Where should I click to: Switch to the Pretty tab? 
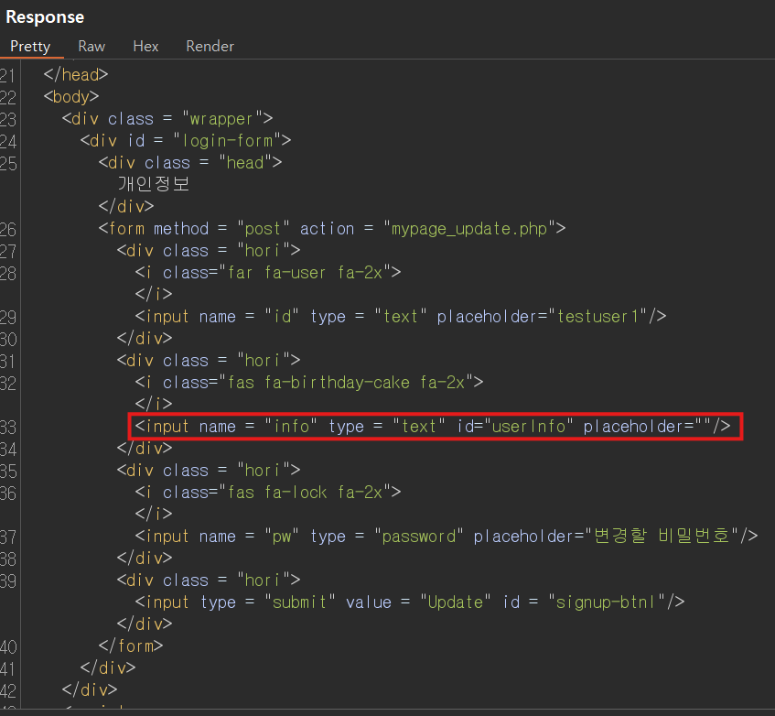pos(30,47)
